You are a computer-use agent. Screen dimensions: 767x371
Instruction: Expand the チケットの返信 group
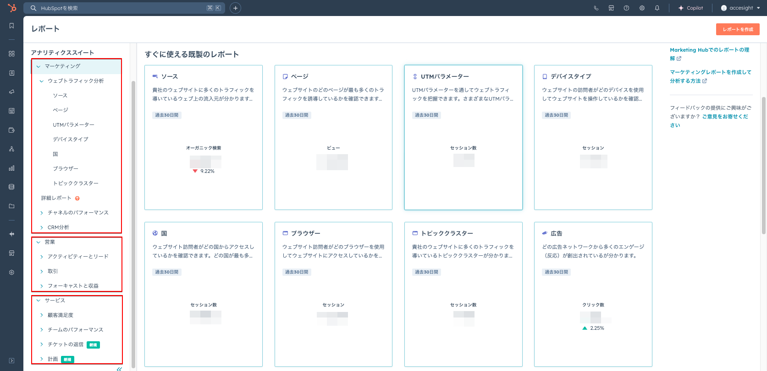[42, 344]
